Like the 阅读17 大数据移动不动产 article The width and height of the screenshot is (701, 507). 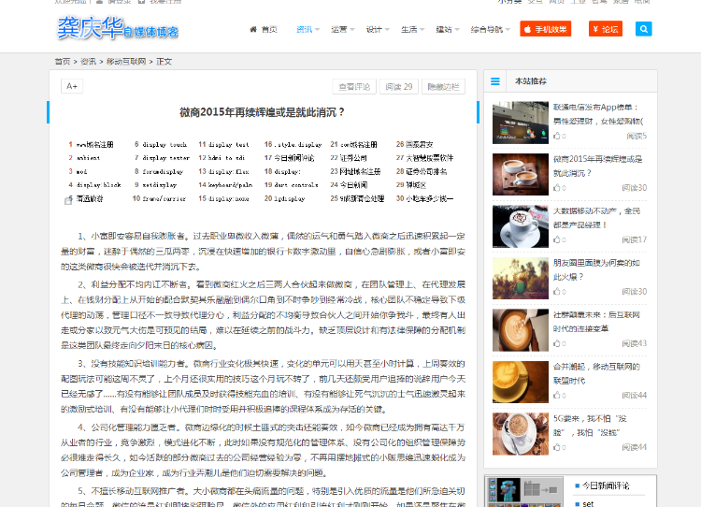pyautogui.click(x=559, y=239)
